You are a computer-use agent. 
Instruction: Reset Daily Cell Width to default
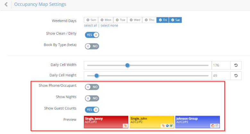236,66
